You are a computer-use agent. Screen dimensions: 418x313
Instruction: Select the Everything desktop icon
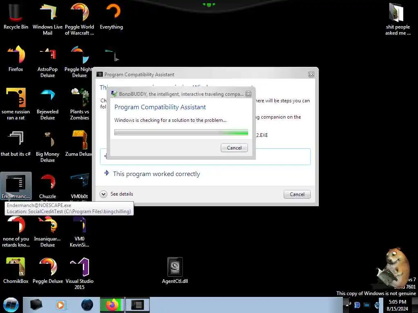111,16
